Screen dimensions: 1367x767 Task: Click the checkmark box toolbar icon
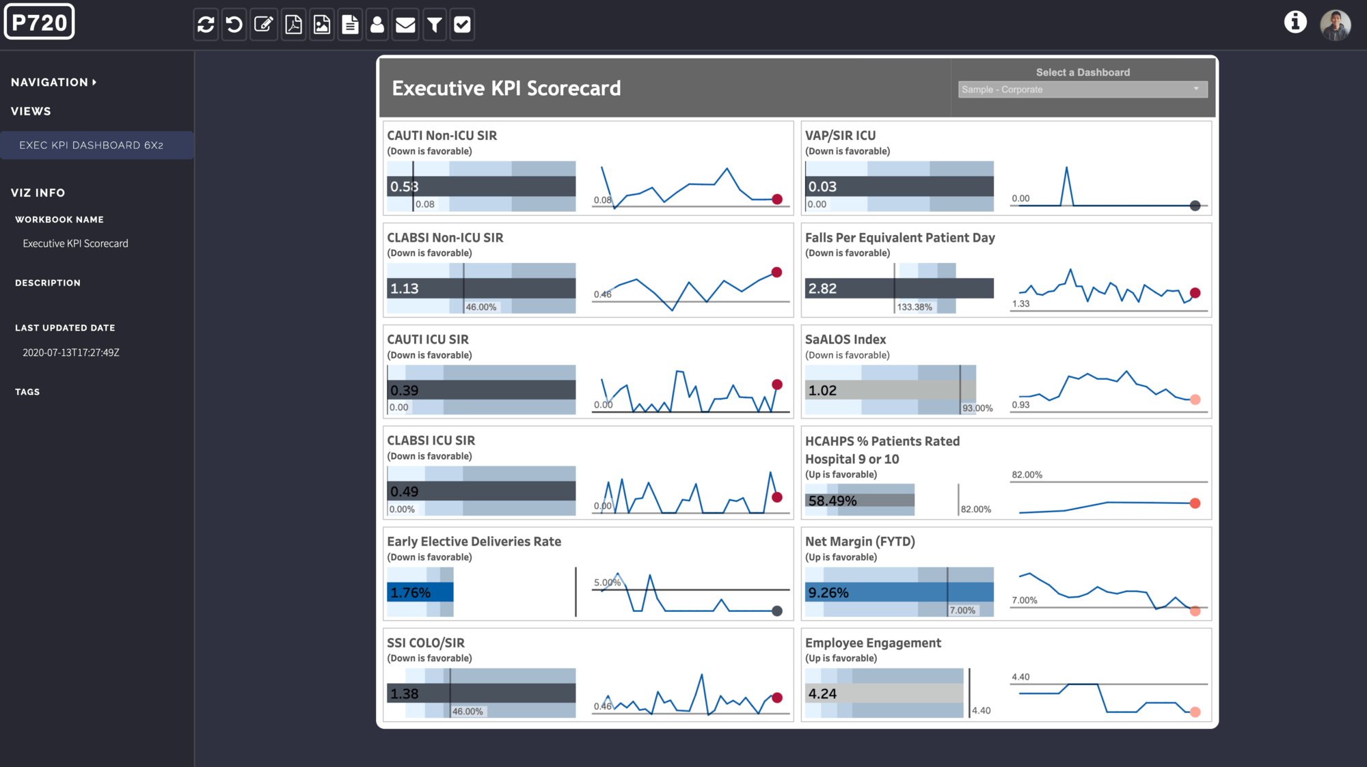coord(463,25)
